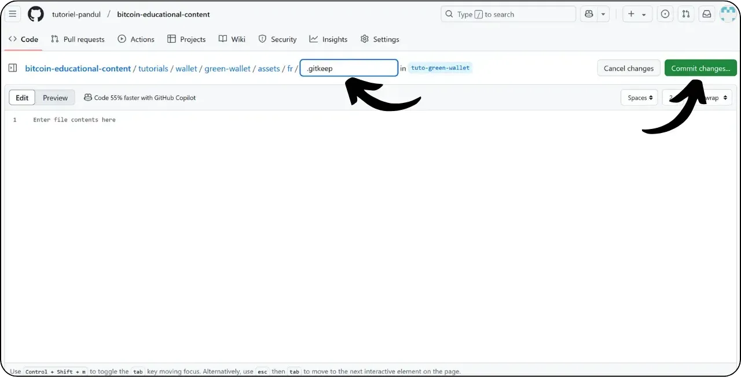The height and width of the screenshot is (377, 741).
Task: Toggle the file tree side panel
Action: point(12,68)
